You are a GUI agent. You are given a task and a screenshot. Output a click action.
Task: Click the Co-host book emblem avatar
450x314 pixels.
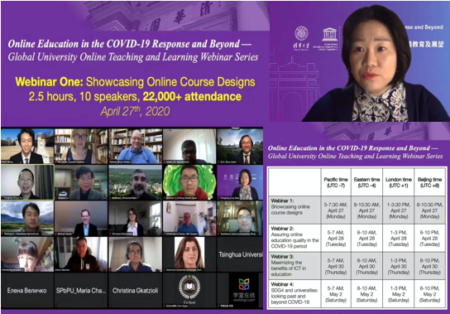click(189, 287)
